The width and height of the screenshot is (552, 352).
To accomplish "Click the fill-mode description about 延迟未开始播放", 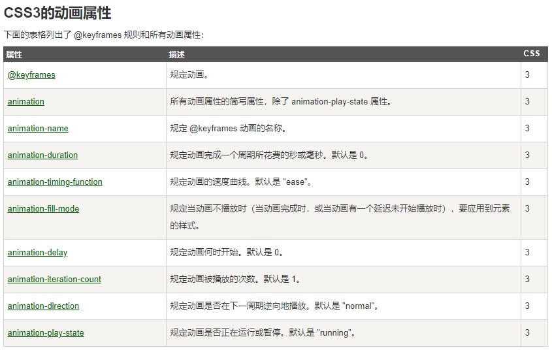I will point(340,217).
